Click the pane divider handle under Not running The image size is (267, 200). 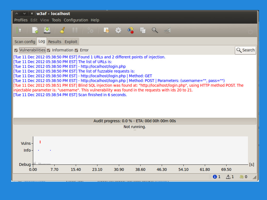pos(135,130)
